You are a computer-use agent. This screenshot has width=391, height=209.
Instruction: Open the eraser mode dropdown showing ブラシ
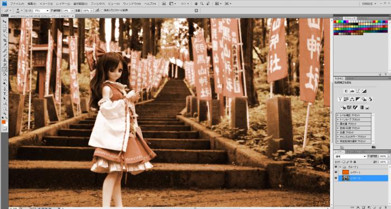tap(41, 11)
